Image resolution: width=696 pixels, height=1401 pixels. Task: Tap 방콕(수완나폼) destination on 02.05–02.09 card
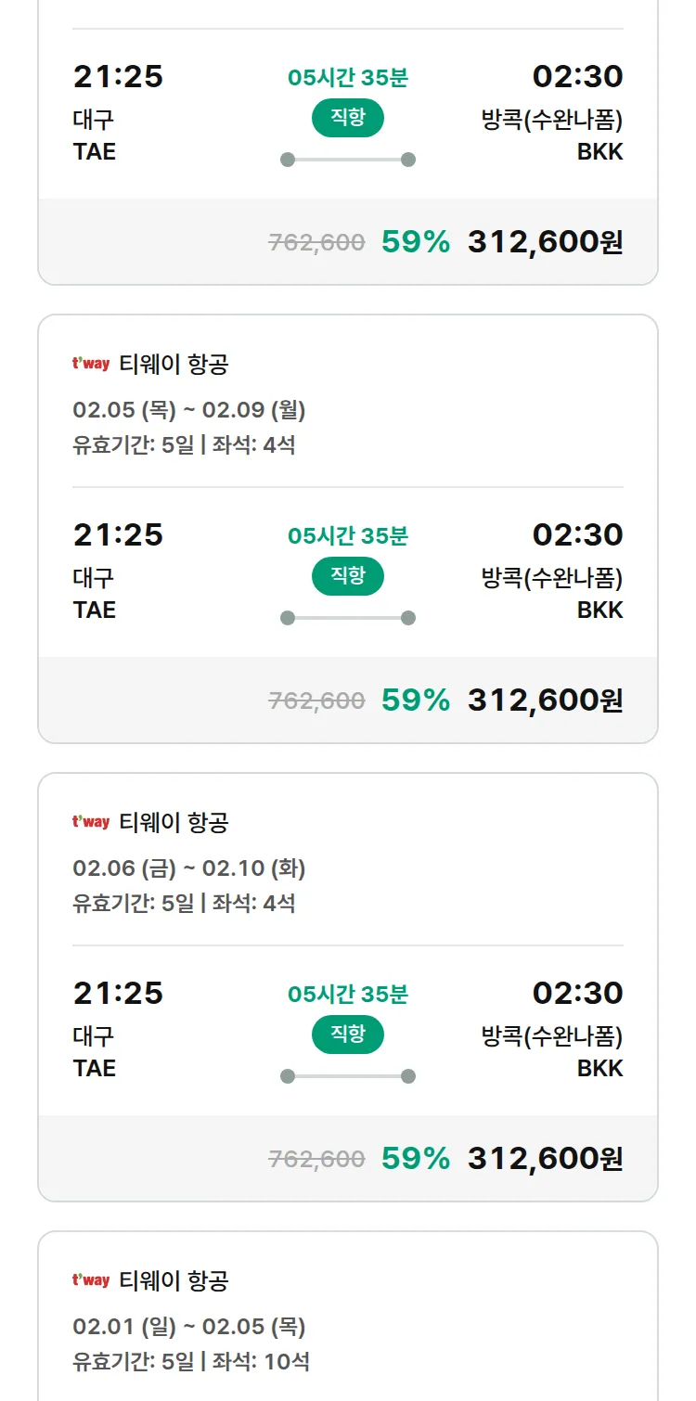552,578
